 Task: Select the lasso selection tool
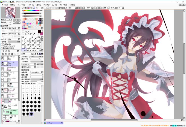[26, 32]
